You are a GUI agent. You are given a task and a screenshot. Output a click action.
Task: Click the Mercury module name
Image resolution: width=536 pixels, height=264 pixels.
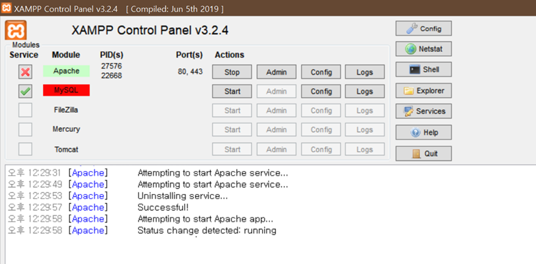point(66,129)
